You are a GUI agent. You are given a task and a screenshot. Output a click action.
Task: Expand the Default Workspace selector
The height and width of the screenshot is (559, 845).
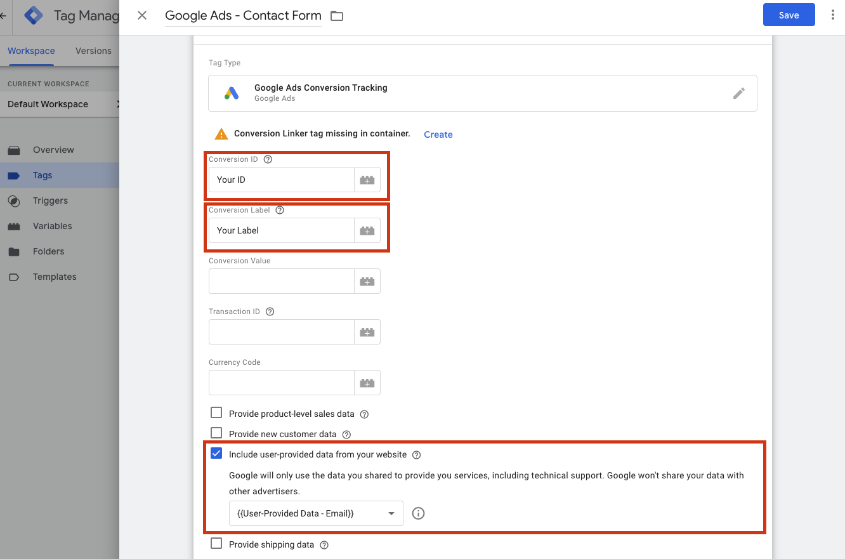coord(60,104)
